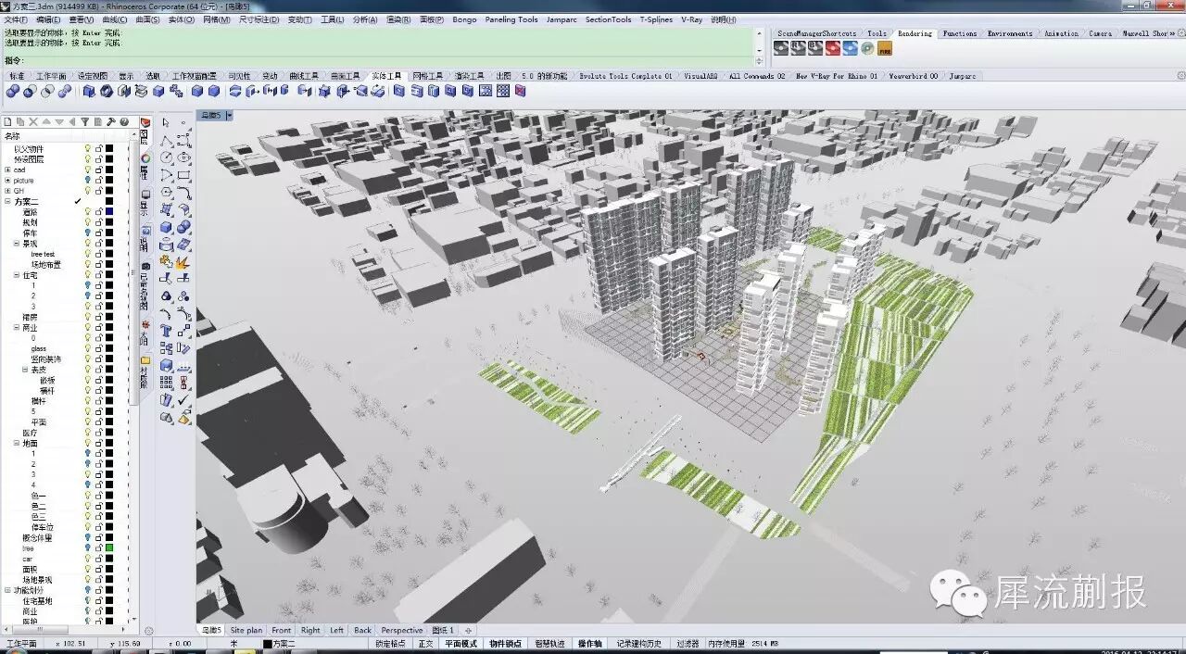Screen dimensions: 1186x654
Task: Expand the GH layer tree node
Action: (7, 191)
